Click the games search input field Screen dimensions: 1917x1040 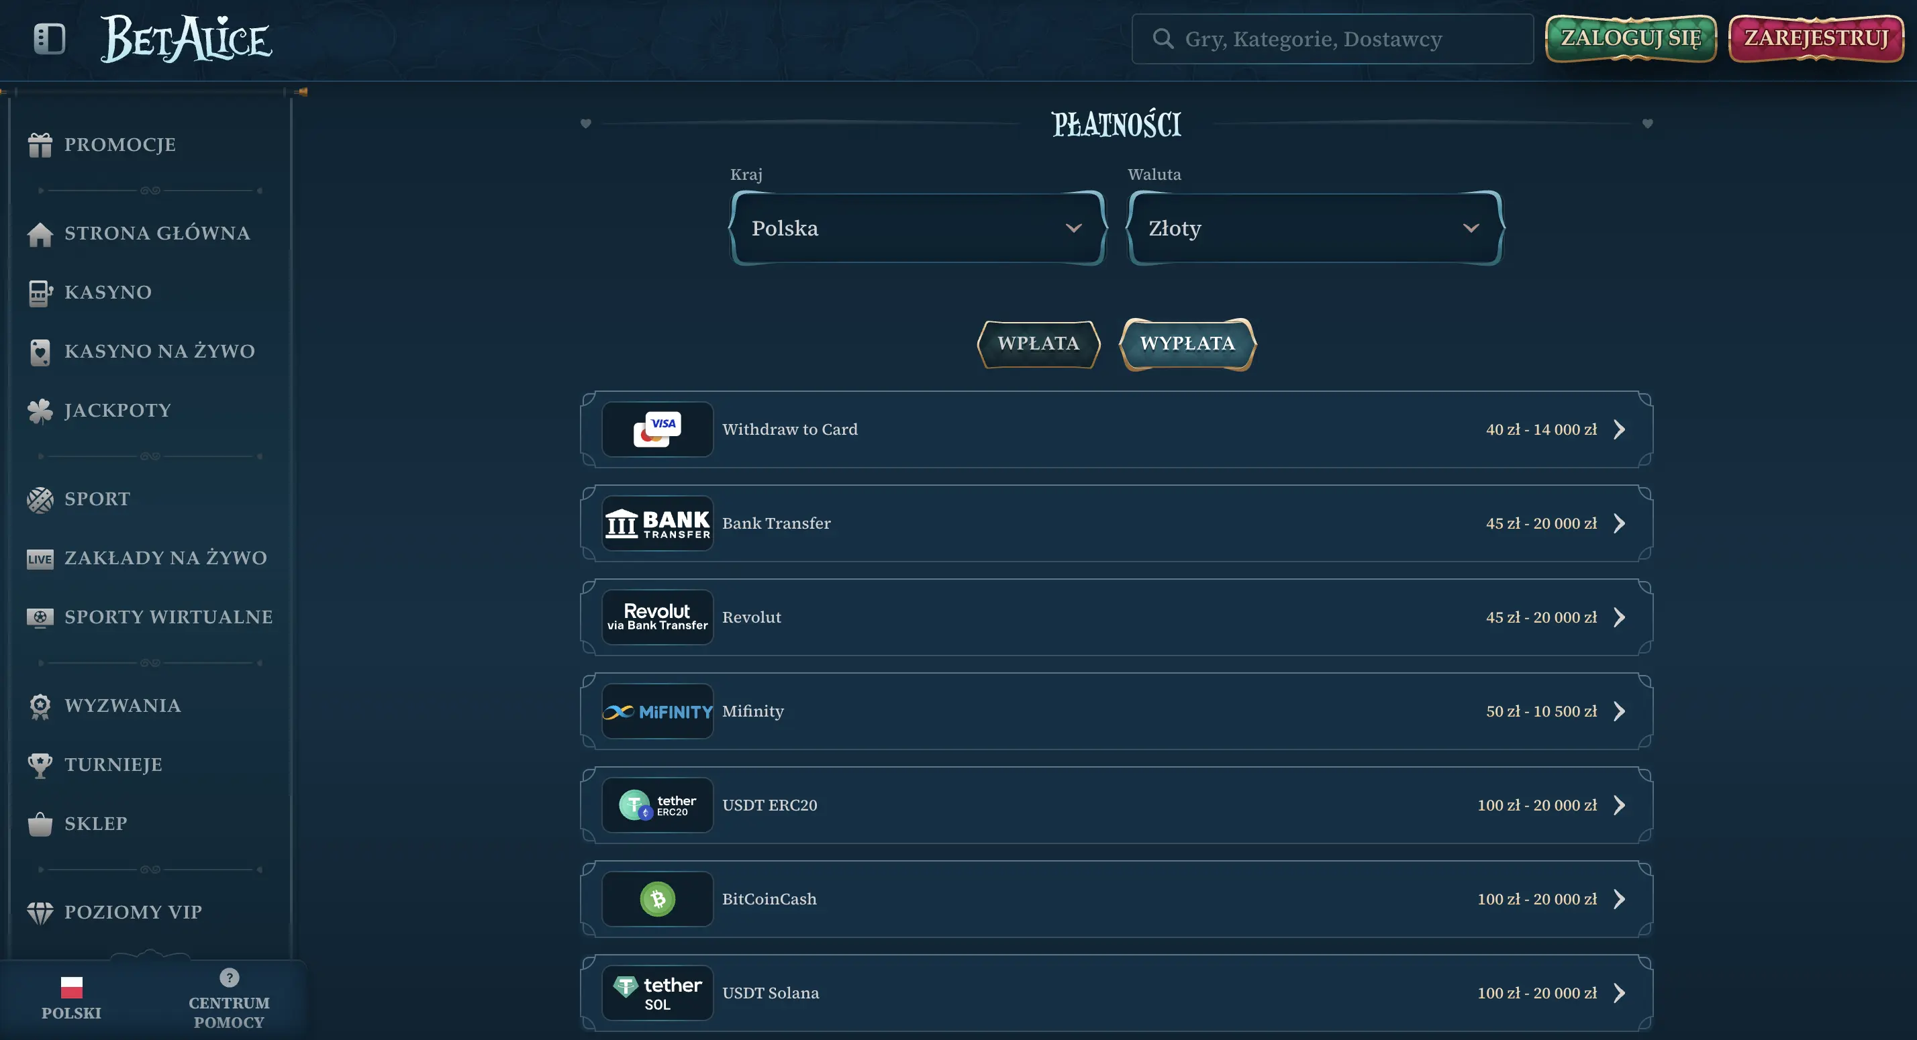point(1332,39)
